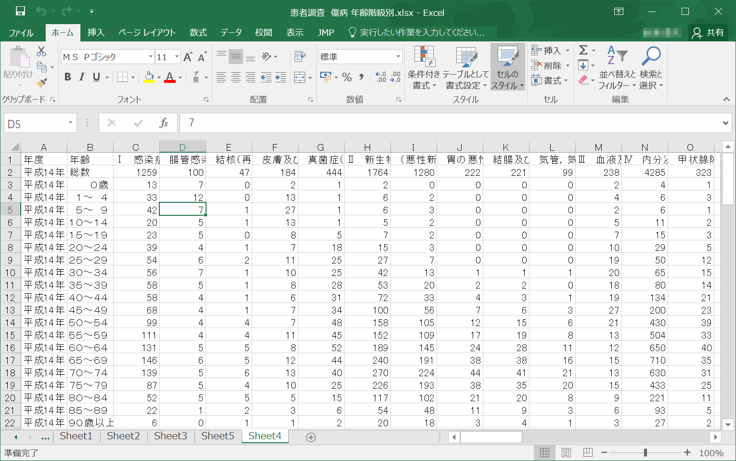736x461 pixels.
Task: Click the Decrease Decimal icon
Action: 396,77
